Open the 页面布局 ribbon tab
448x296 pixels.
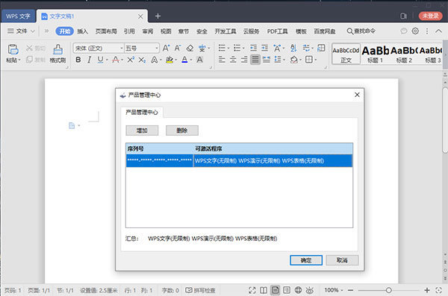pos(106,31)
